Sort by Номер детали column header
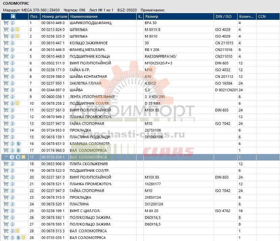 click(54, 16)
